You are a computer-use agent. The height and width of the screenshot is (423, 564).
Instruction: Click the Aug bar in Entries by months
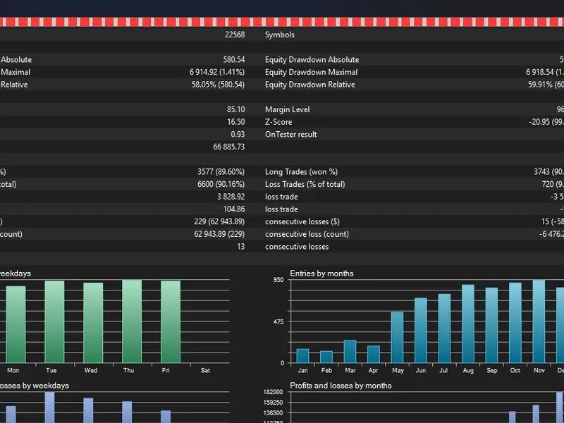pos(468,324)
